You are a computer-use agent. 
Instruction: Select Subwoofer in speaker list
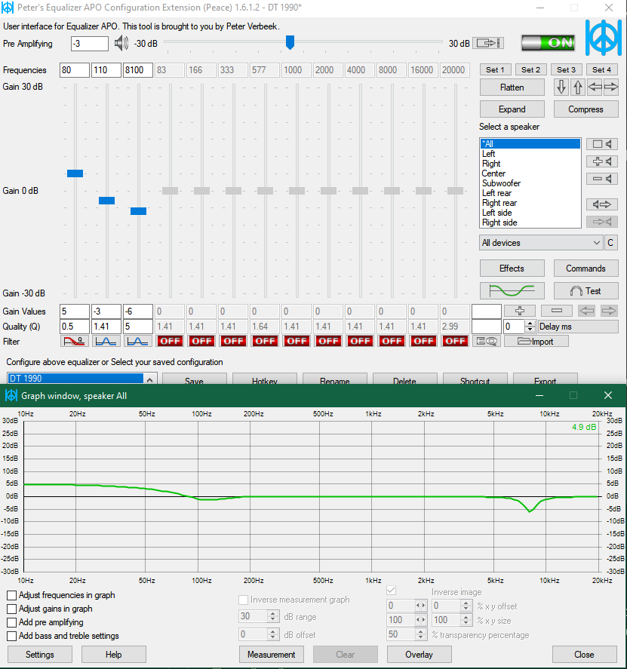(530, 183)
